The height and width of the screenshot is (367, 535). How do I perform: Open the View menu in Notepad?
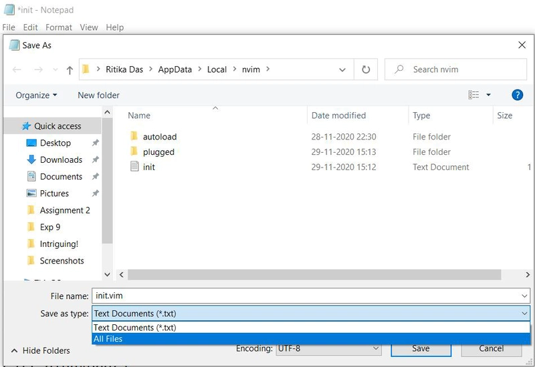(x=89, y=27)
